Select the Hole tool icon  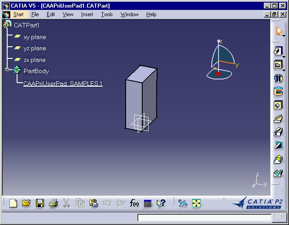click(x=278, y=105)
